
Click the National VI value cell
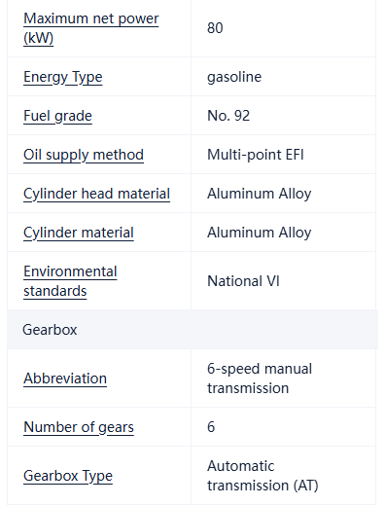pos(243,281)
